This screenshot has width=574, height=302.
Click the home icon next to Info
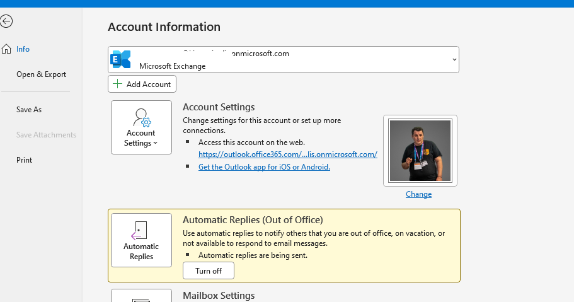coord(6,49)
